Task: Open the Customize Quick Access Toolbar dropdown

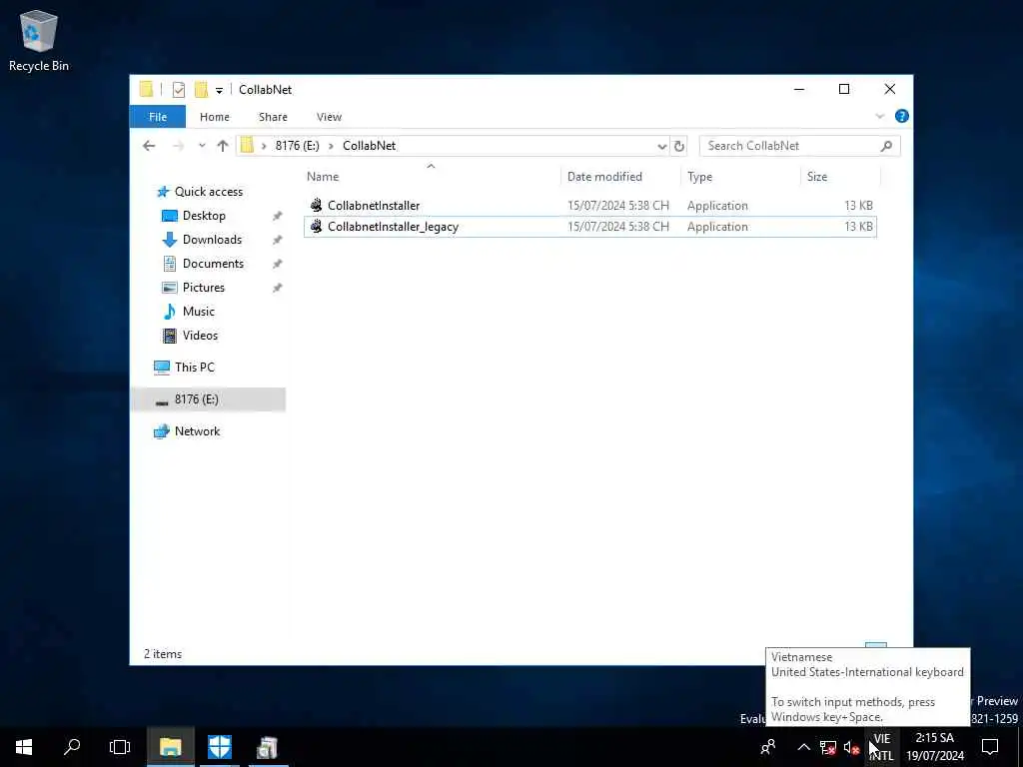Action: pyautogui.click(x=219, y=90)
